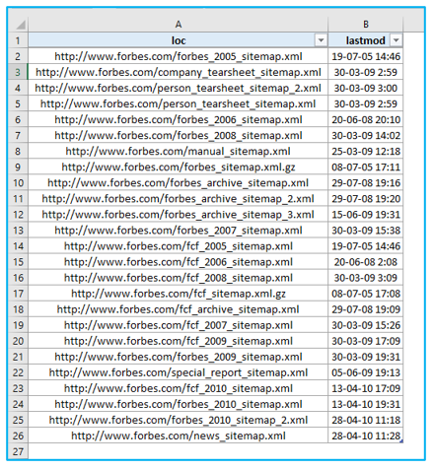434x469 pixels.
Task: Select cell with news_sitemap.xml URL
Action: (179, 435)
